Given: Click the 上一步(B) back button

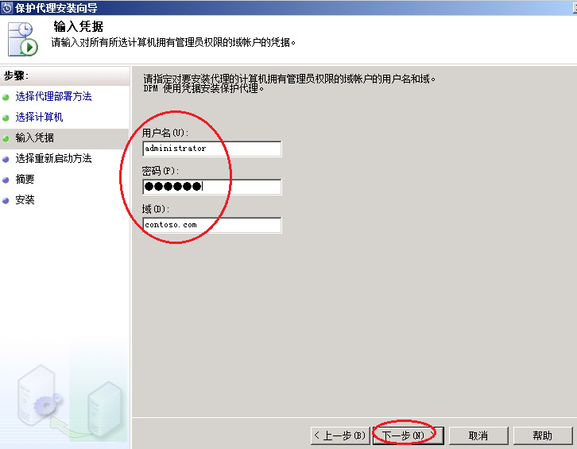Looking at the screenshot, I should [340, 435].
